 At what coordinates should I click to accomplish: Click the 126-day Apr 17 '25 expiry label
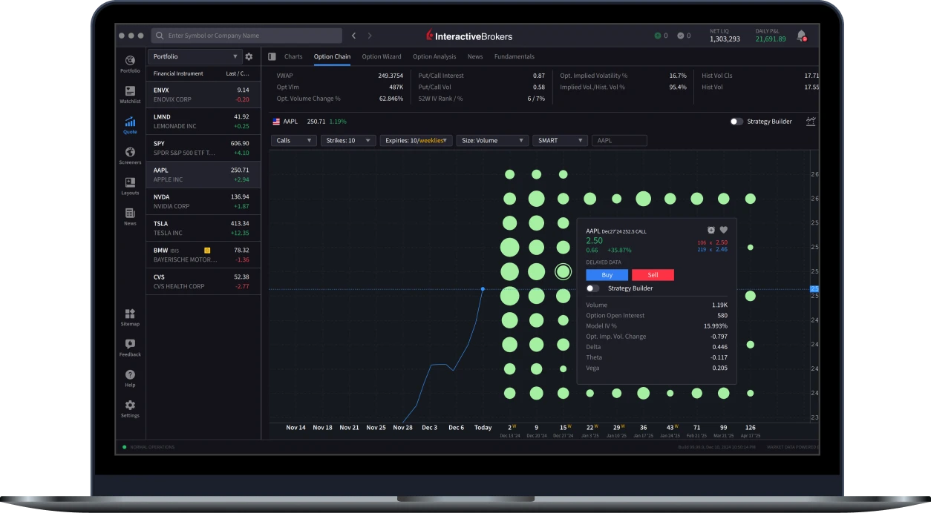point(750,430)
